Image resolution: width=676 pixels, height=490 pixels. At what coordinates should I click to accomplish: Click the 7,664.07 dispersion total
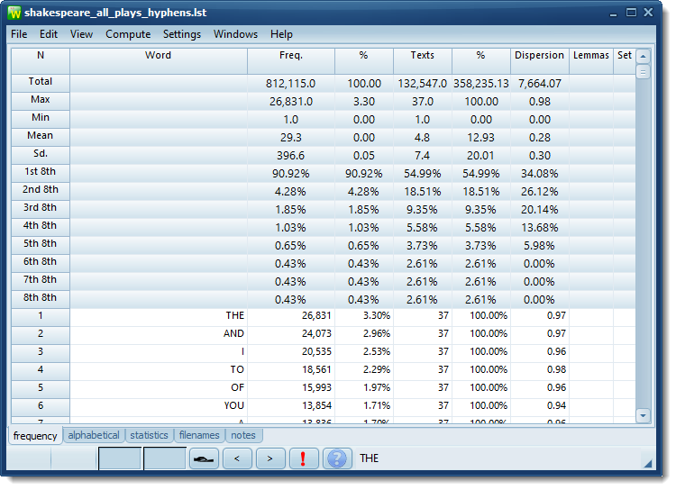tap(541, 84)
